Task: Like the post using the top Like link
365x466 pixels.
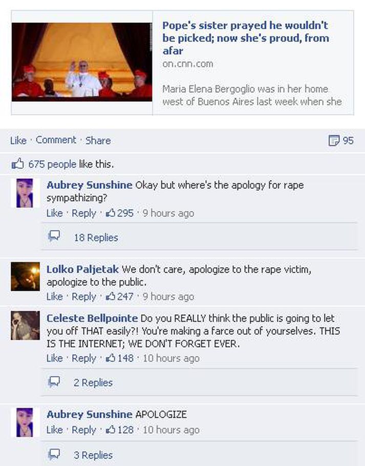Action: pyautogui.click(x=18, y=140)
